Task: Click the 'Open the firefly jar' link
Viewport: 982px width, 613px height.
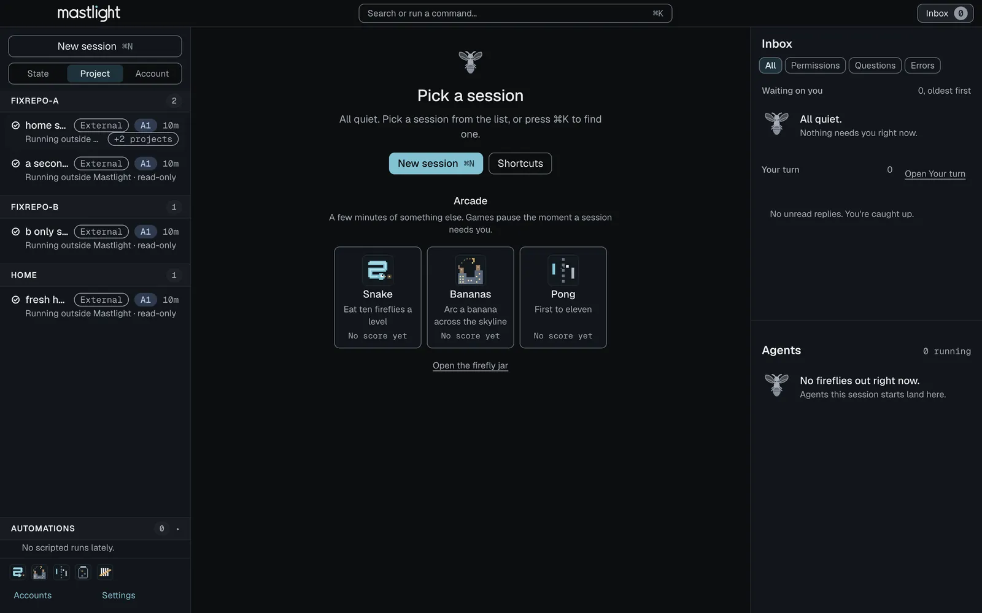Action: tap(470, 365)
